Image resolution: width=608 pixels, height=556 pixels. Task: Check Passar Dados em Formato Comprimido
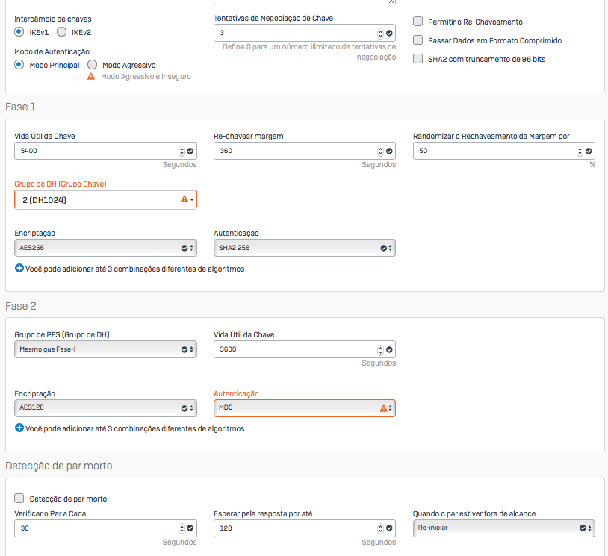418,40
